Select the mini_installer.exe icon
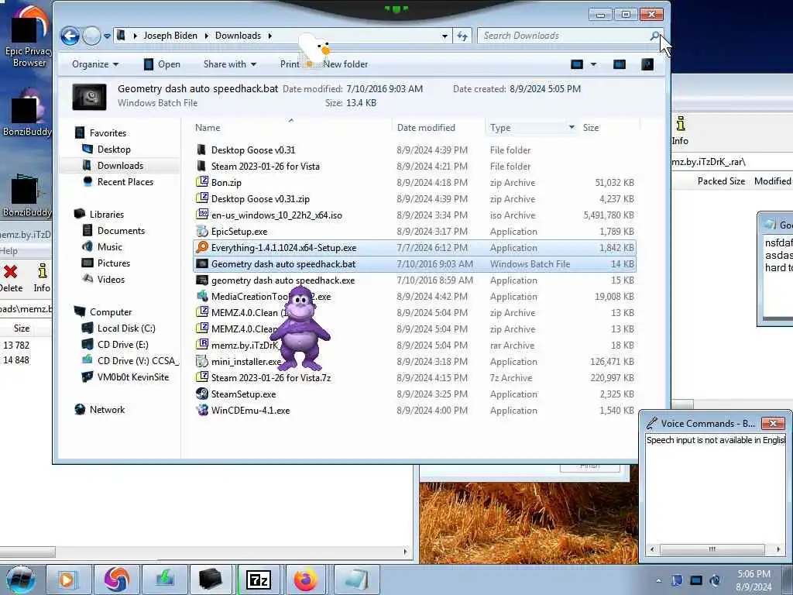793x595 pixels. click(202, 361)
